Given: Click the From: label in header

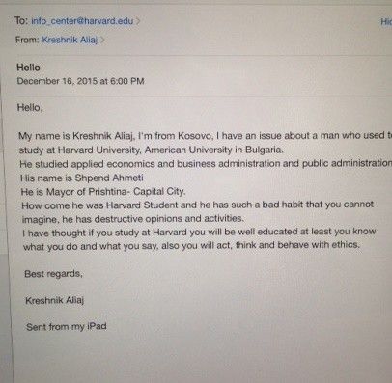Looking at the screenshot, I should pos(27,40).
